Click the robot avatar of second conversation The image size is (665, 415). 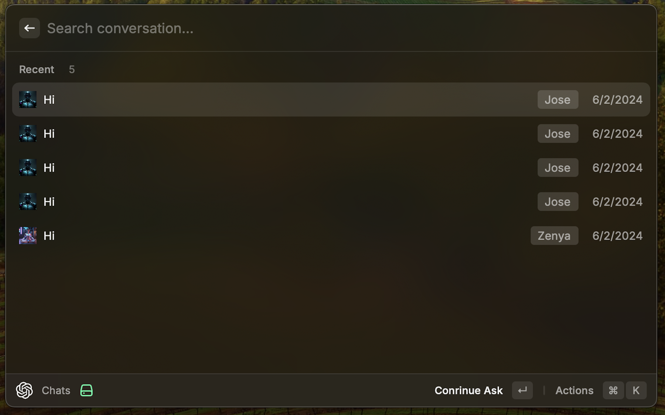(x=28, y=133)
